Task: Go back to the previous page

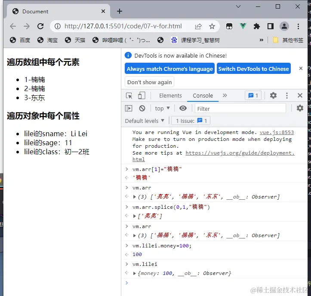Action: pyautogui.click(x=13, y=26)
